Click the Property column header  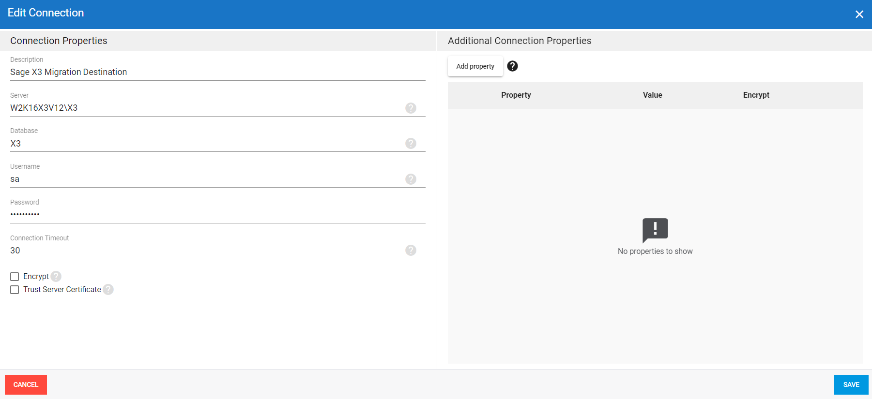coord(516,95)
